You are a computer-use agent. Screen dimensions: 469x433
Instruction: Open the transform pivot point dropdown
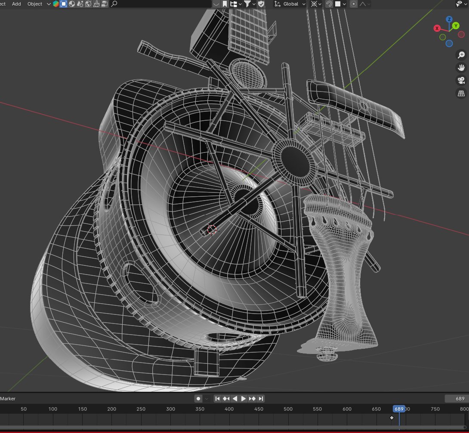coord(315,4)
